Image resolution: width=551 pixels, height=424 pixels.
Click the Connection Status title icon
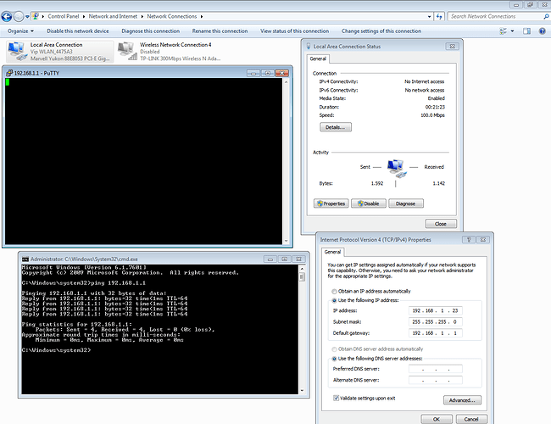click(x=309, y=46)
